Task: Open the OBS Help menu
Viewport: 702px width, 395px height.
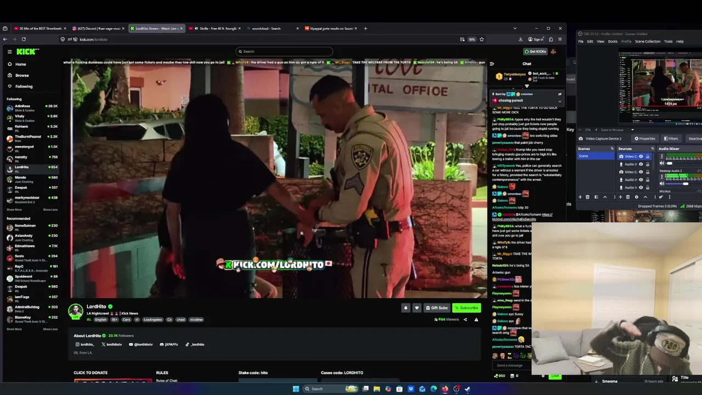Action: [680, 41]
